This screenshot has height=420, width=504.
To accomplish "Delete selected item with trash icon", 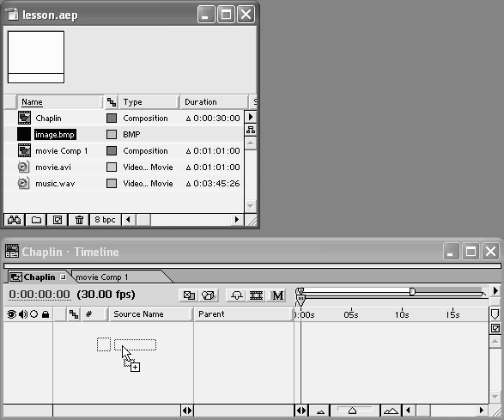I will 79,220.
